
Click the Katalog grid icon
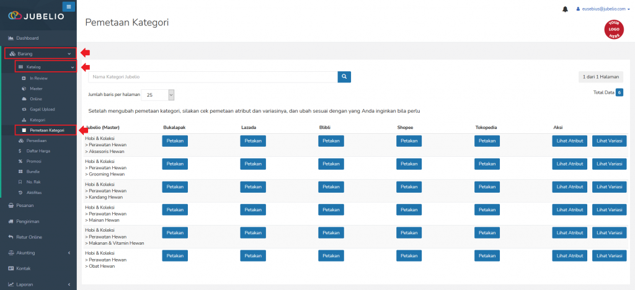point(21,67)
